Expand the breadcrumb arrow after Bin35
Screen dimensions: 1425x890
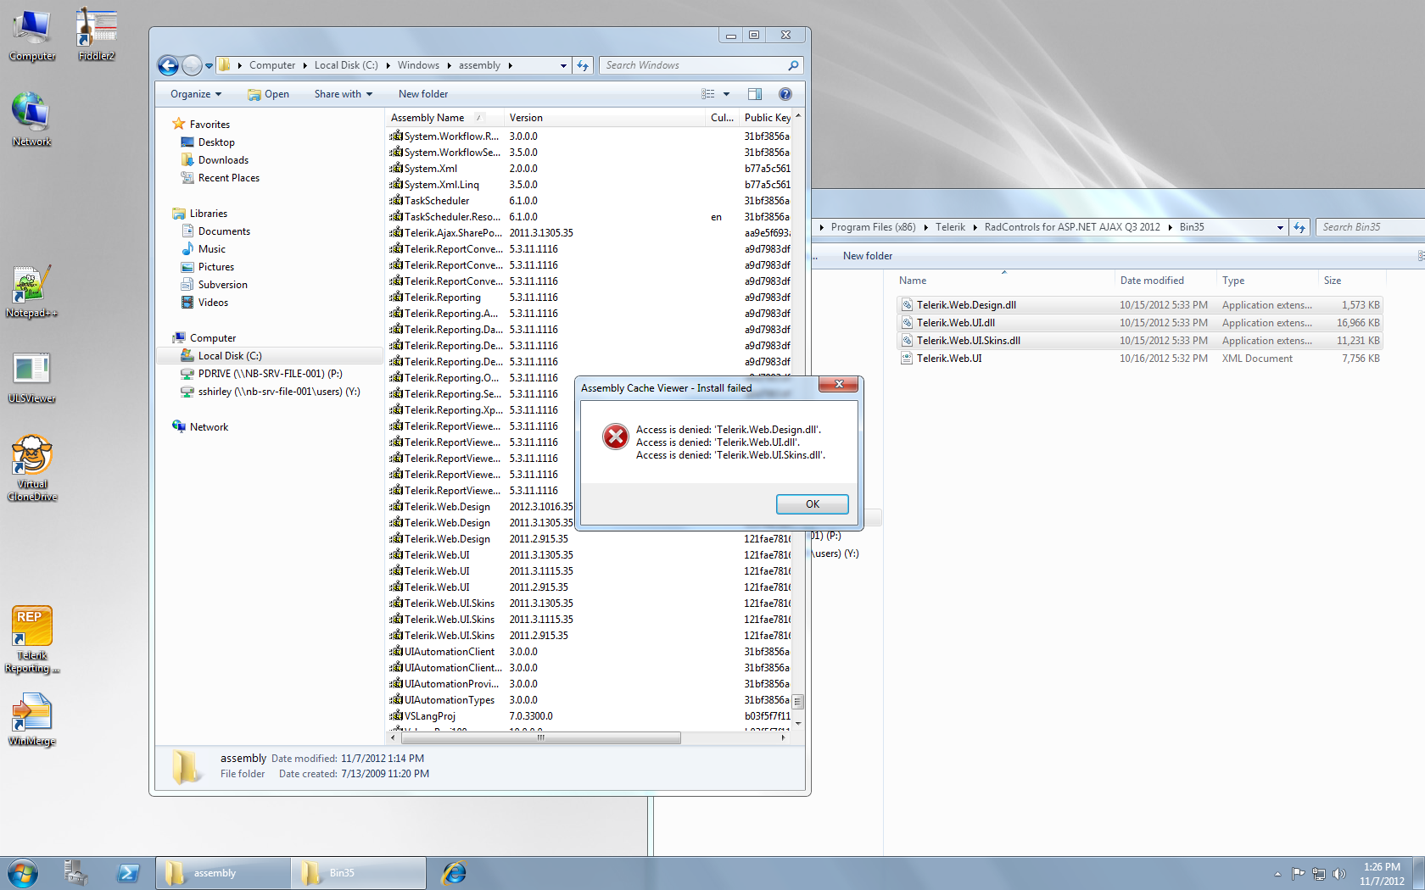point(1171,227)
